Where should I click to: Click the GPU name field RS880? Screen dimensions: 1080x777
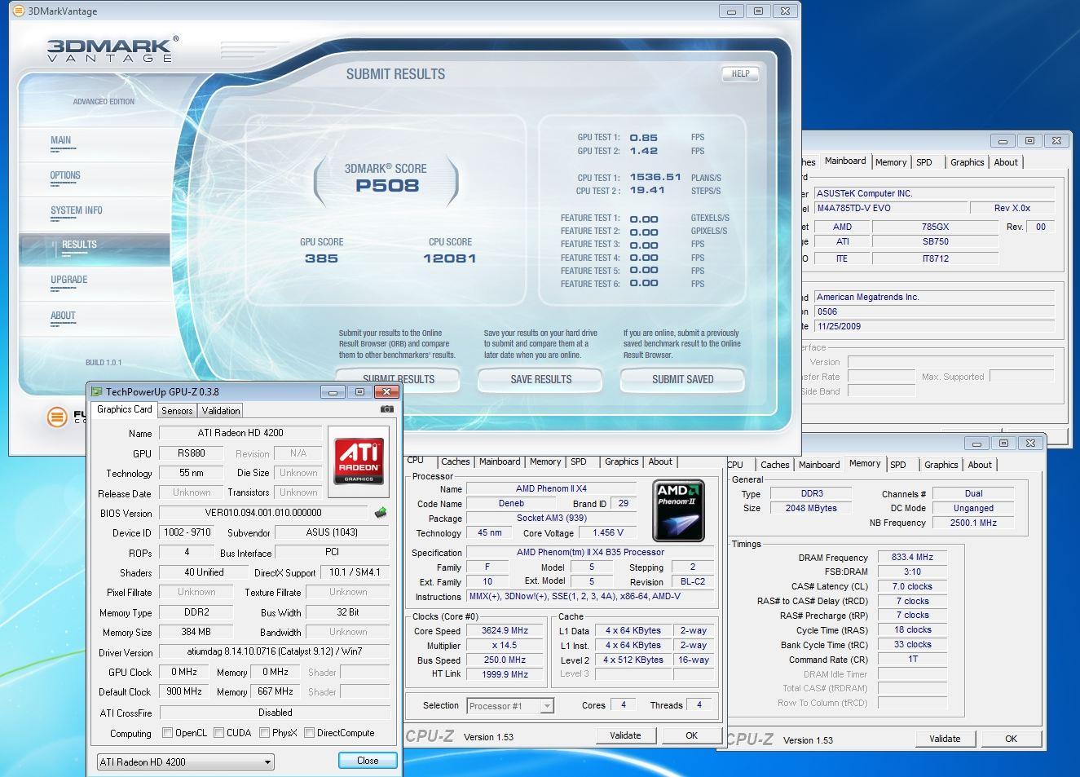[192, 453]
